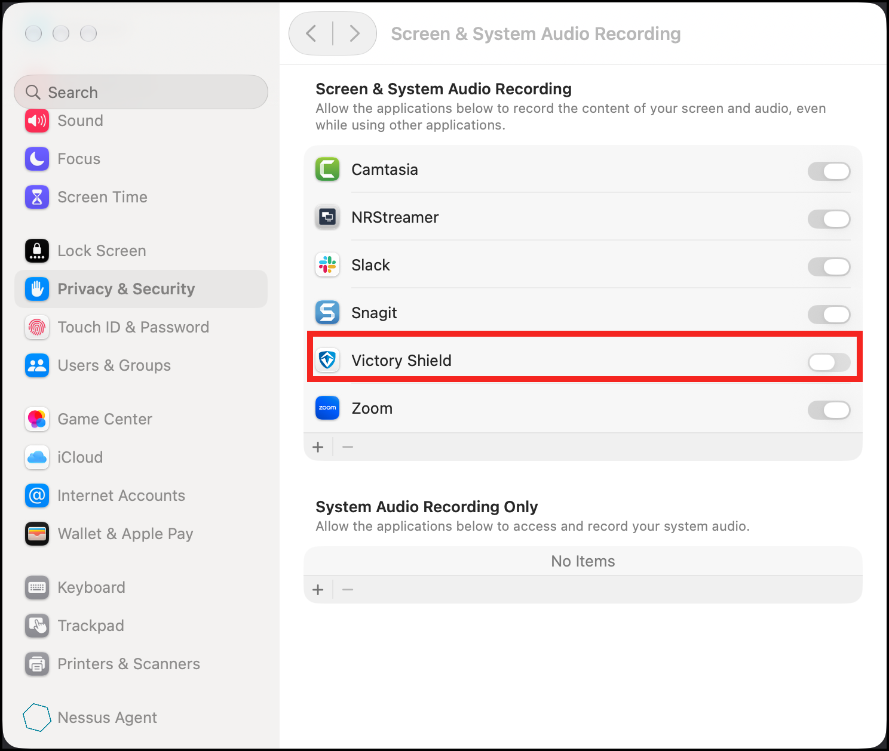
Task: Click the Slack app icon
Action: point(327,265)
